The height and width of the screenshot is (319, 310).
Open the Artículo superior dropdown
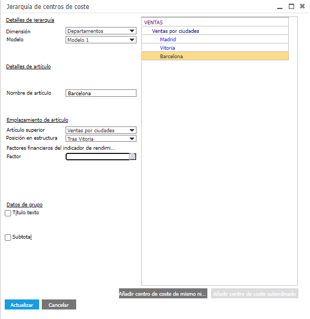101,130
